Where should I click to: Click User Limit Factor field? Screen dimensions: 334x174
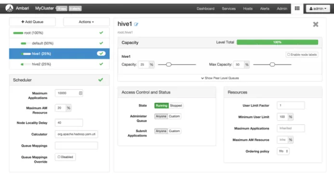(291, 106)
